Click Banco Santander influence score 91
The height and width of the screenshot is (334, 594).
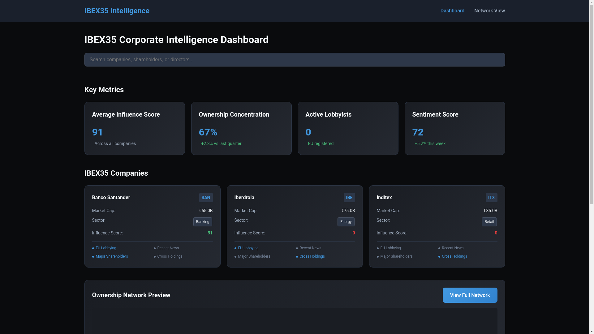click(210, 233)
